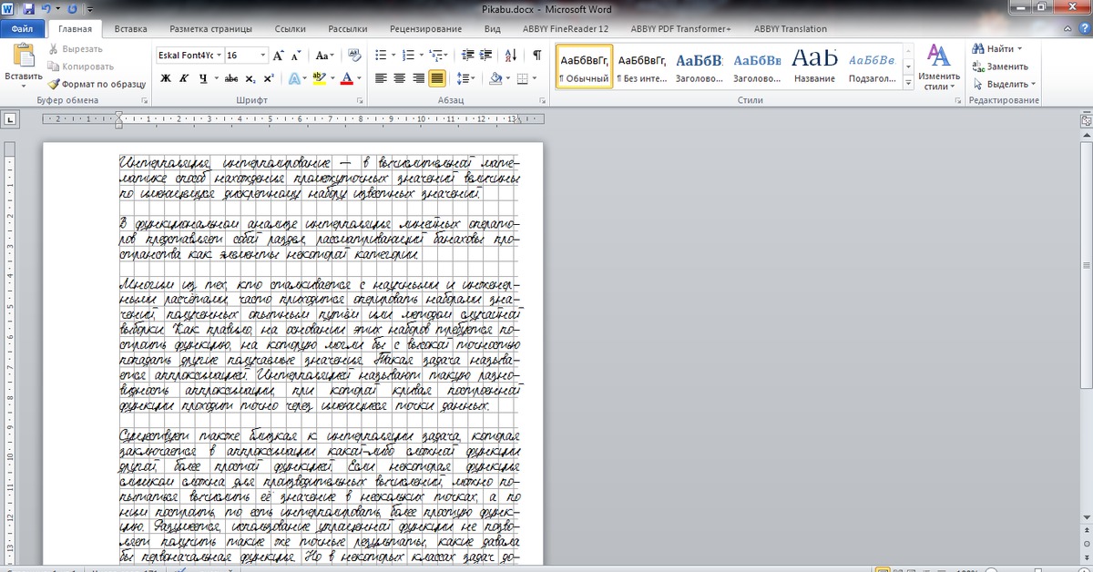Screen dimensions: 1093x572
Task: Open the Найти dropdown arrow
Action: pyautogui.click(x=1019, y=49)
